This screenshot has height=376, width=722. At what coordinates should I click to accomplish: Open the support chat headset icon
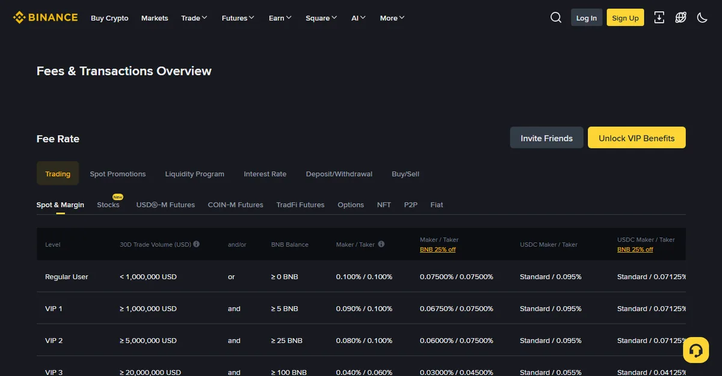696,350
